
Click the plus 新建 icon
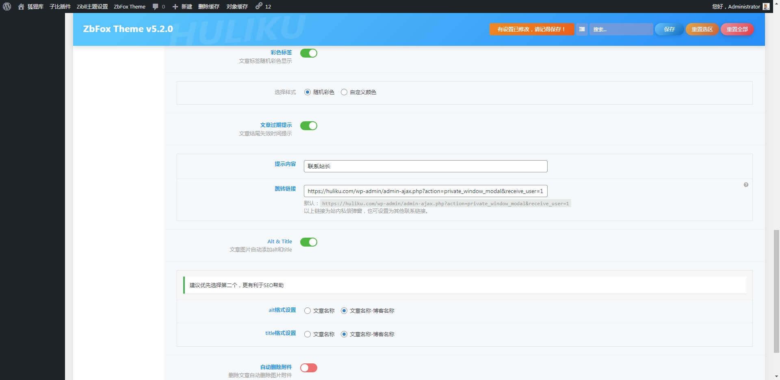pos(175,6)
